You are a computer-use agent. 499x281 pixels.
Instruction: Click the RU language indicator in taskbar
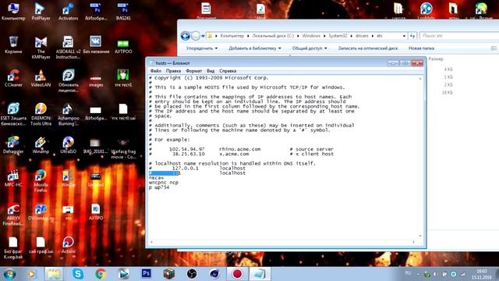pyautogui.click(x=408, y=273)
